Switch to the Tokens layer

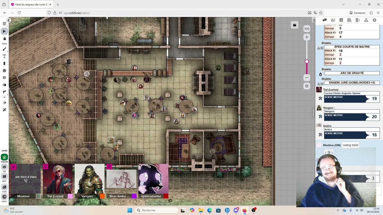(4, 157)
